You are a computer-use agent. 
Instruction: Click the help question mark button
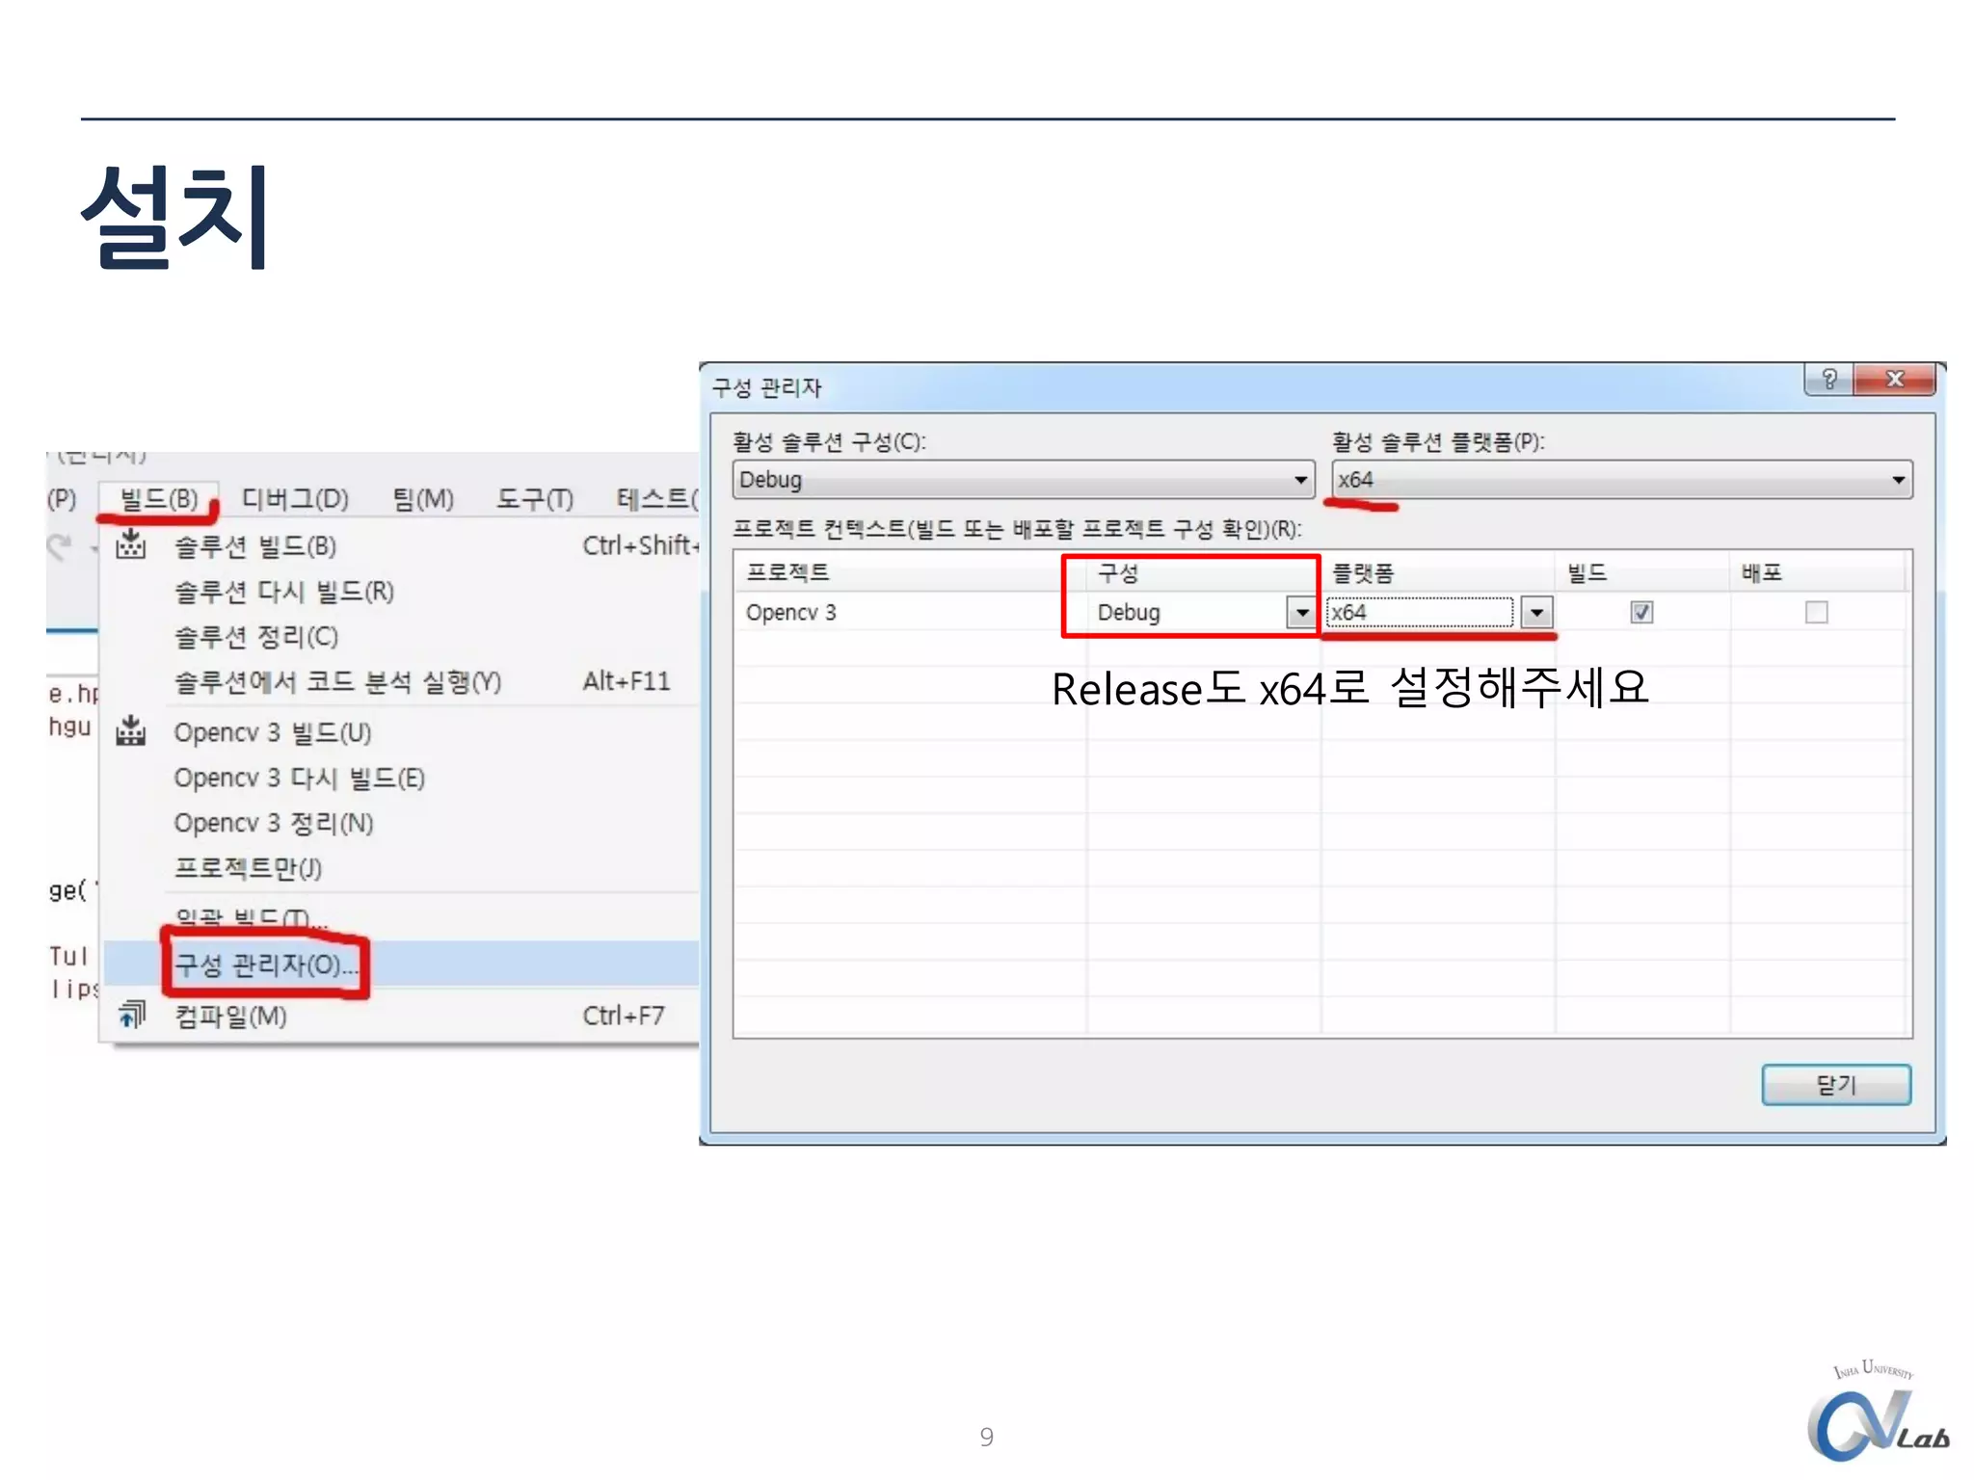pyautogui.click(x=1828, y=379)
